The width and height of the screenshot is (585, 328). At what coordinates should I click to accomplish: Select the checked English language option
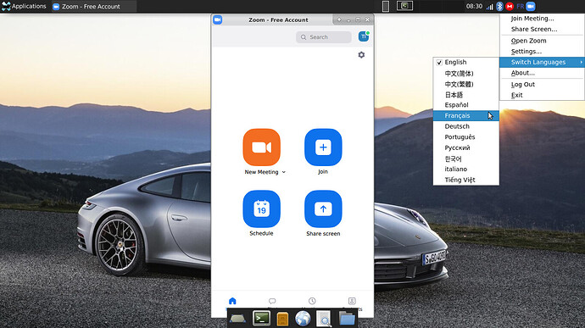(466, 63)
